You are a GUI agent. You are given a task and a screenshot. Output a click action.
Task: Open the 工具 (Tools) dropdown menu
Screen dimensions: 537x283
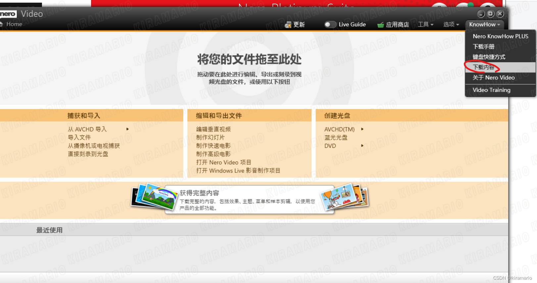click(425, 24)
